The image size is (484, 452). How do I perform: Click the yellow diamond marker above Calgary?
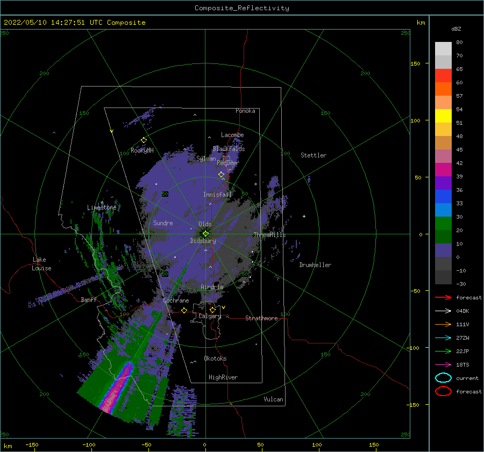212,310
